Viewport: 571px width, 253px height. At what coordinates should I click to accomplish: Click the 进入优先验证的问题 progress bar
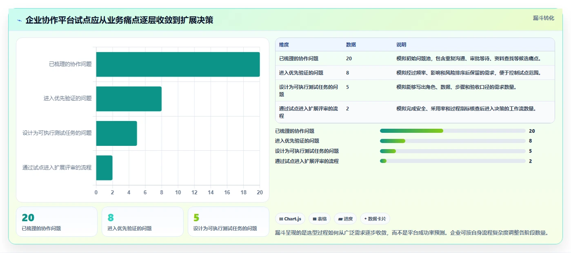coord(453,141)
